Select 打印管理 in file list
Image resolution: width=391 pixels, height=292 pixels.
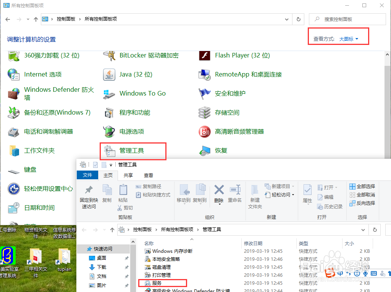[158, 275]
